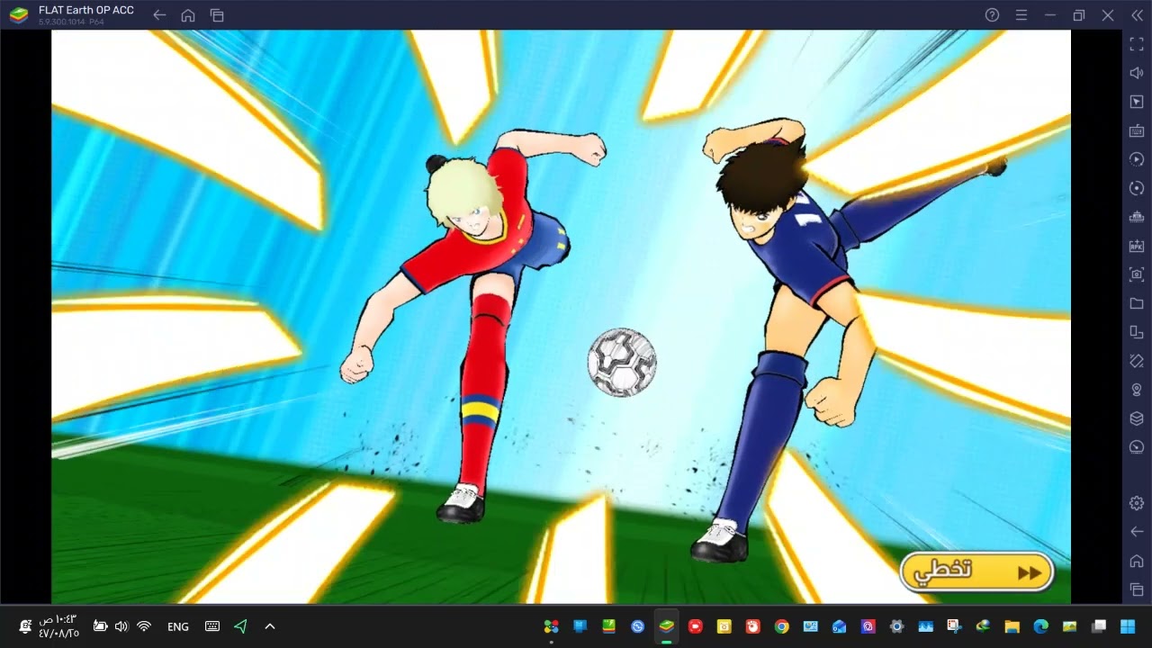
Task: Click the sync operations icon in the sidebar
Action: coord(1137,158)
